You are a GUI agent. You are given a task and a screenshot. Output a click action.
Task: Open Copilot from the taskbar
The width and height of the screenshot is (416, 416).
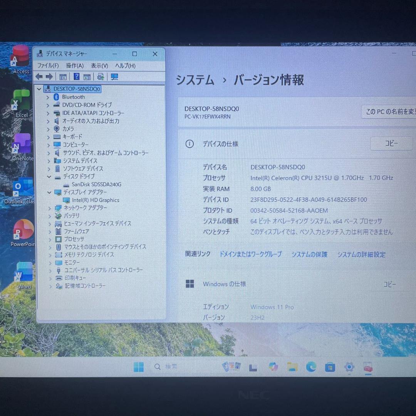click(x=273, y=367)
